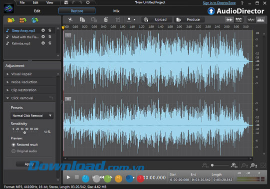270x189 pixels.
Task: Play preview of Maid with the Fla... track
Action: pyautogui.click(x=43, y=37)
